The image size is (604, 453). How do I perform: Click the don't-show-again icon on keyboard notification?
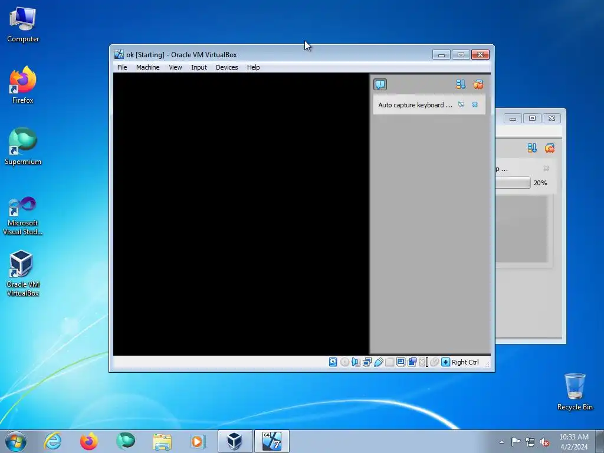pyautogui.click(x=461, y=104)
